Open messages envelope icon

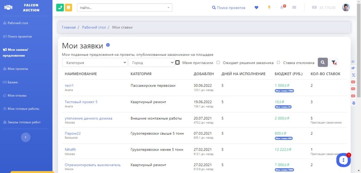(x=294, y=8)
